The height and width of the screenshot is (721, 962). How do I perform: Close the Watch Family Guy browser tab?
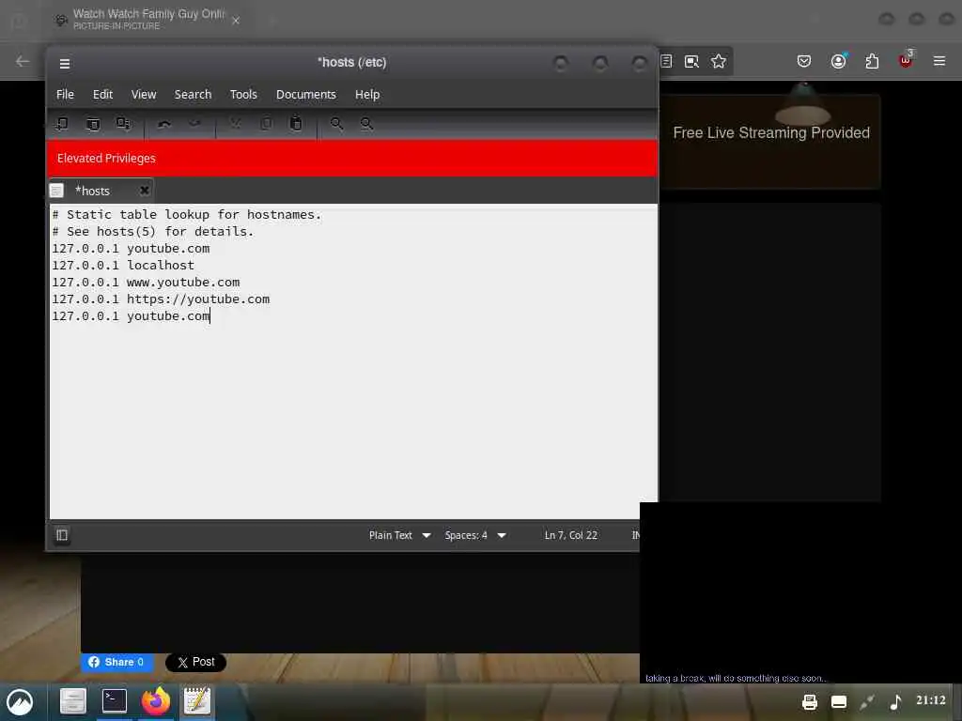coord(236,21)
